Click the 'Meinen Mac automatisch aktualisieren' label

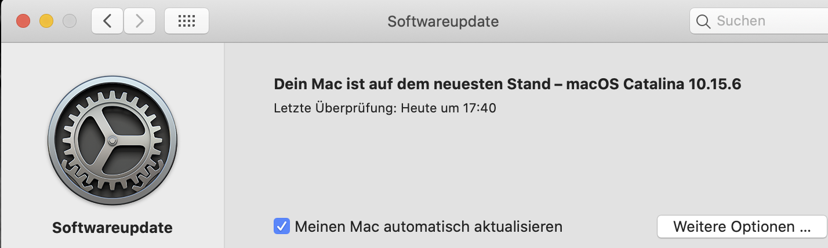(x=428, y=226)
